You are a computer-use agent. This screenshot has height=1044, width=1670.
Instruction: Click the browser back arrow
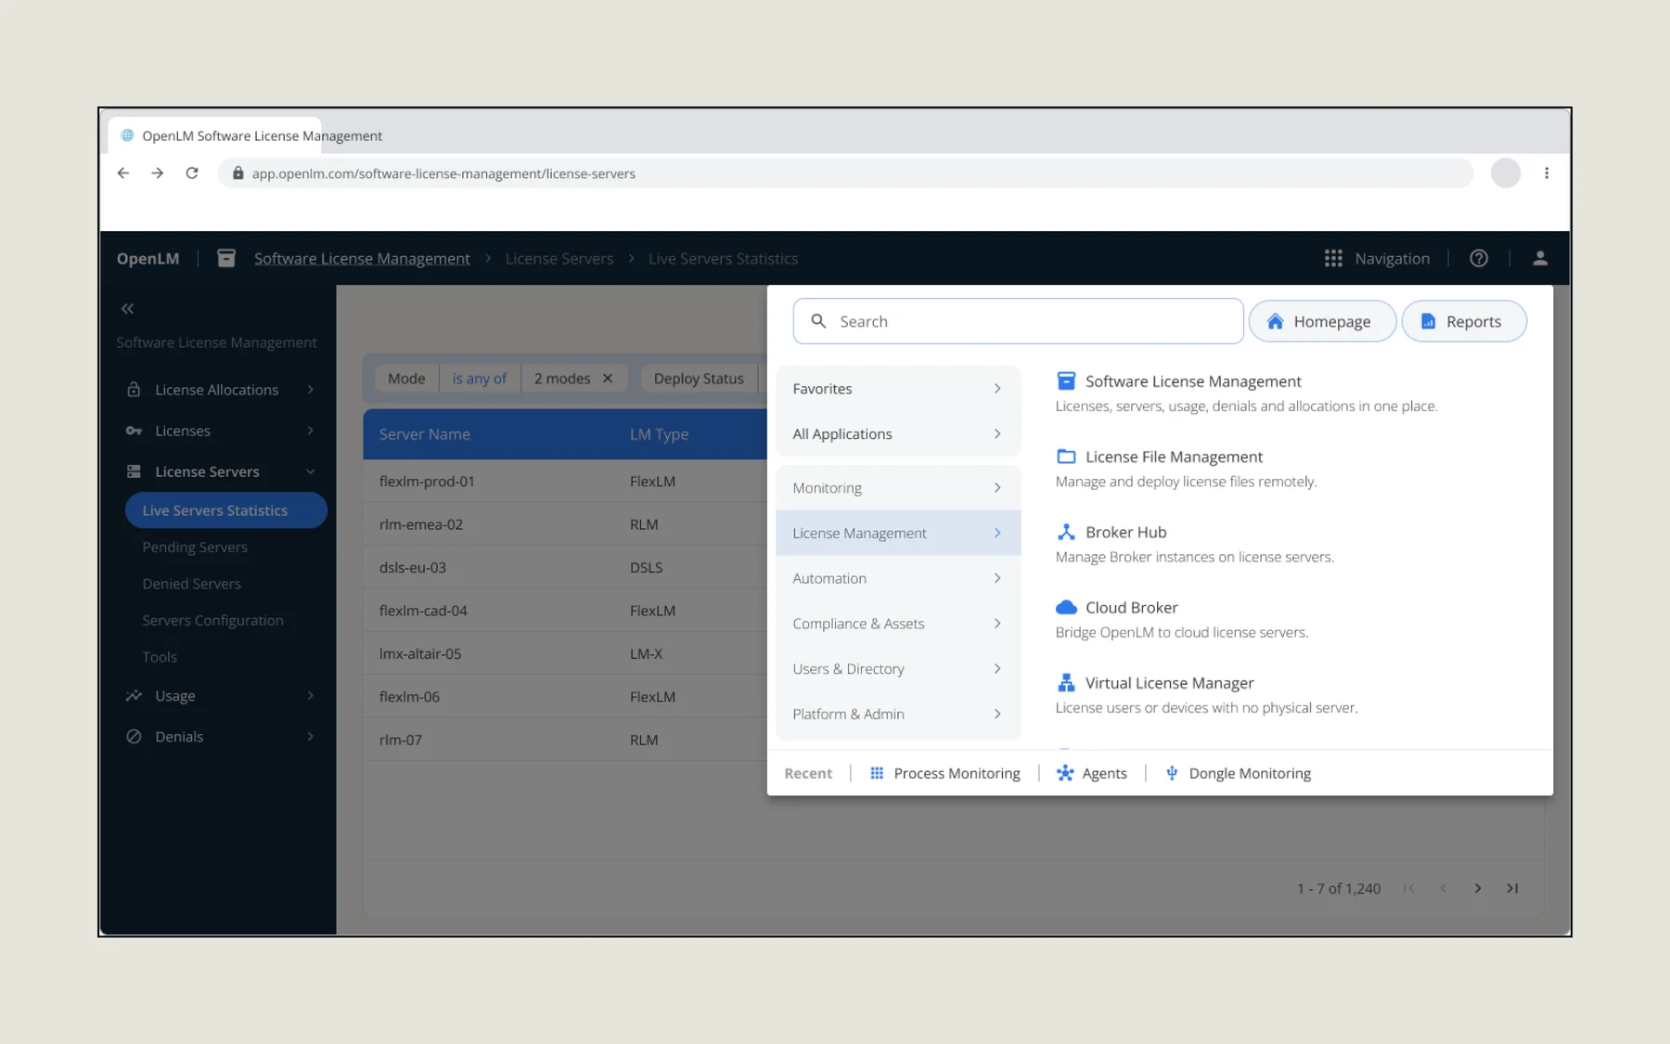point(123,174)
